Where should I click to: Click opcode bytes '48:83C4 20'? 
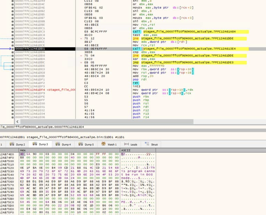(x=95, y=76)
